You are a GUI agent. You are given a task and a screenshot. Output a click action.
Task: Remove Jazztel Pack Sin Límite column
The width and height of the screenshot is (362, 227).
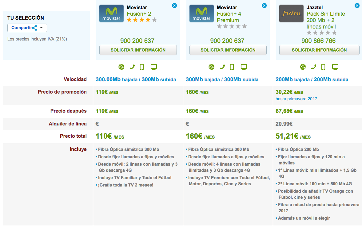pyautogui.click(x=357, y=6)
